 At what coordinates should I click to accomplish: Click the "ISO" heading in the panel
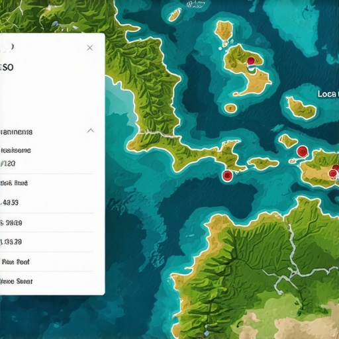click(x=7, y=68)
